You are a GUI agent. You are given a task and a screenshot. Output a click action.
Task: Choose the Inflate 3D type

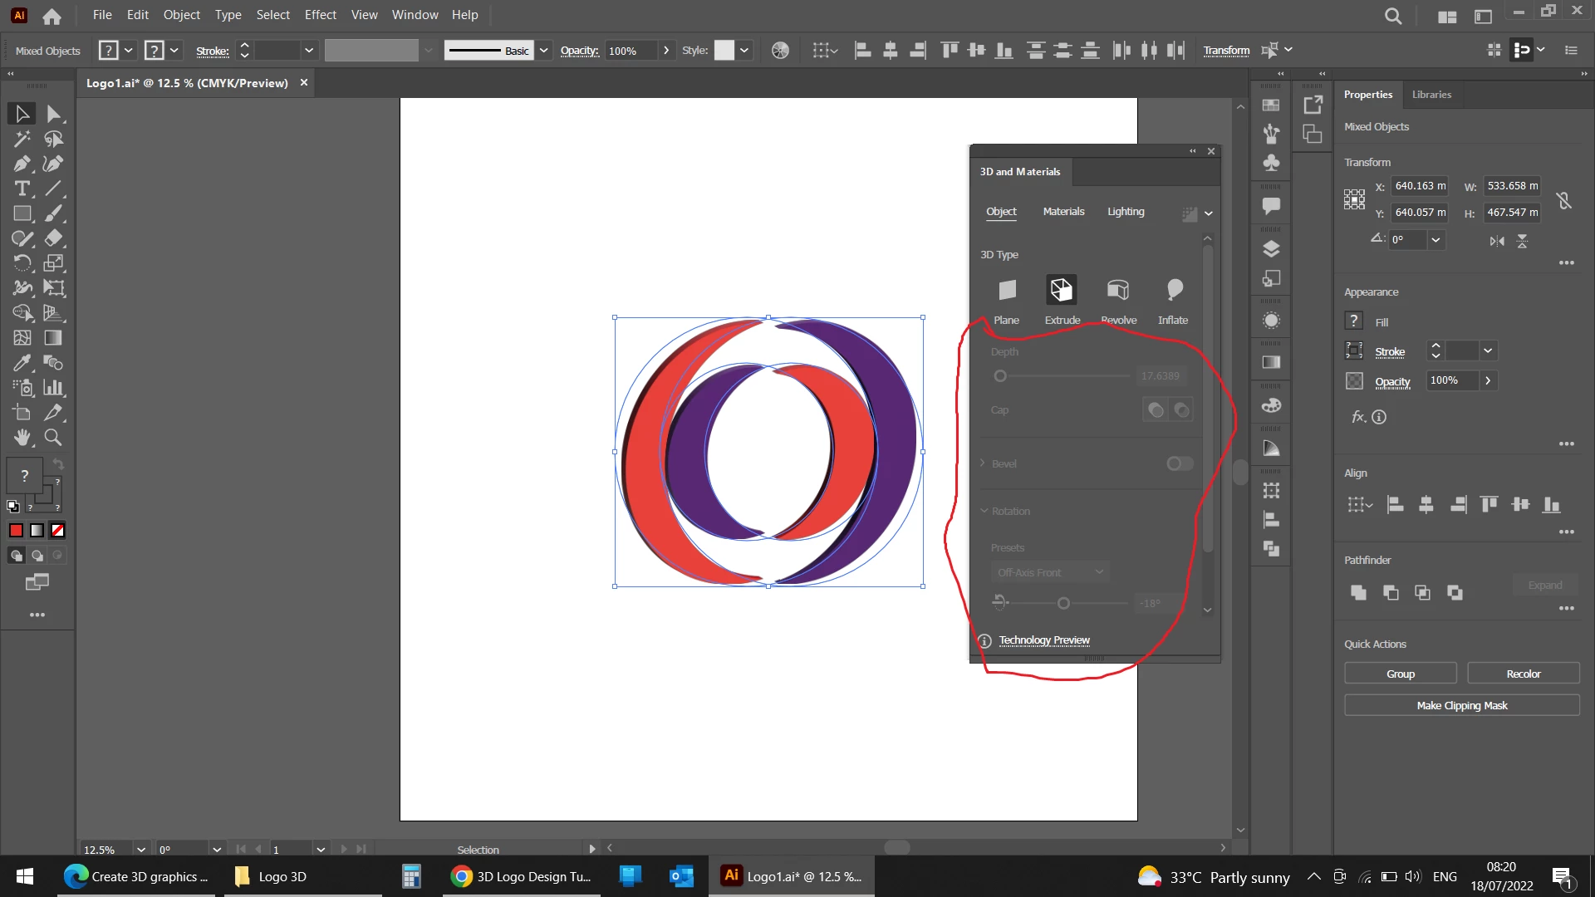coord(1173,290)
